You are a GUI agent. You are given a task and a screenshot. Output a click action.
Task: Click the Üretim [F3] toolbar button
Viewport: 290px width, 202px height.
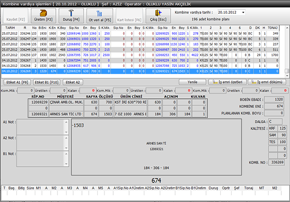click(x=43, y=16)
